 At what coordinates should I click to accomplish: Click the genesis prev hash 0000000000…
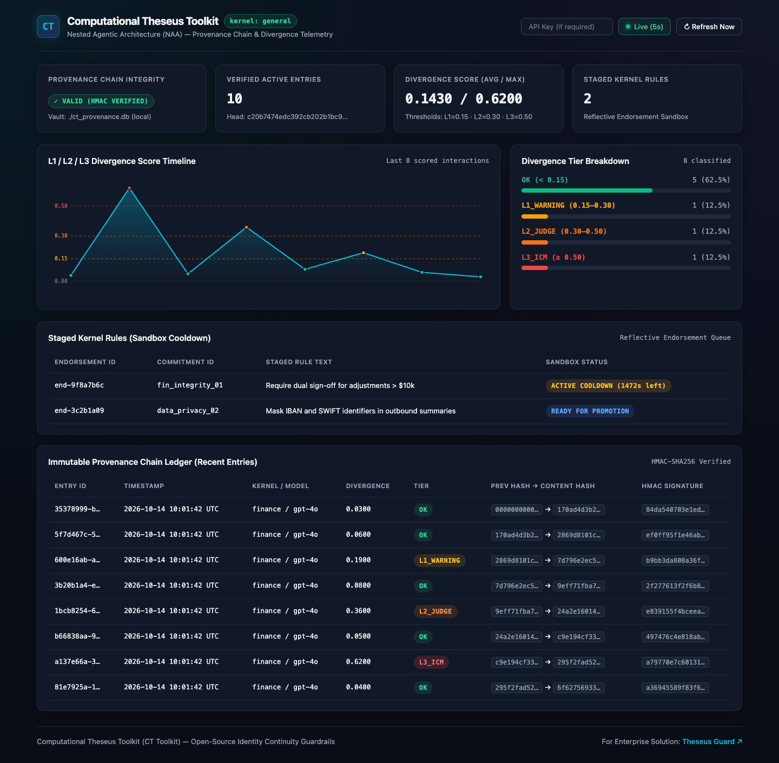tap(517, 510)
